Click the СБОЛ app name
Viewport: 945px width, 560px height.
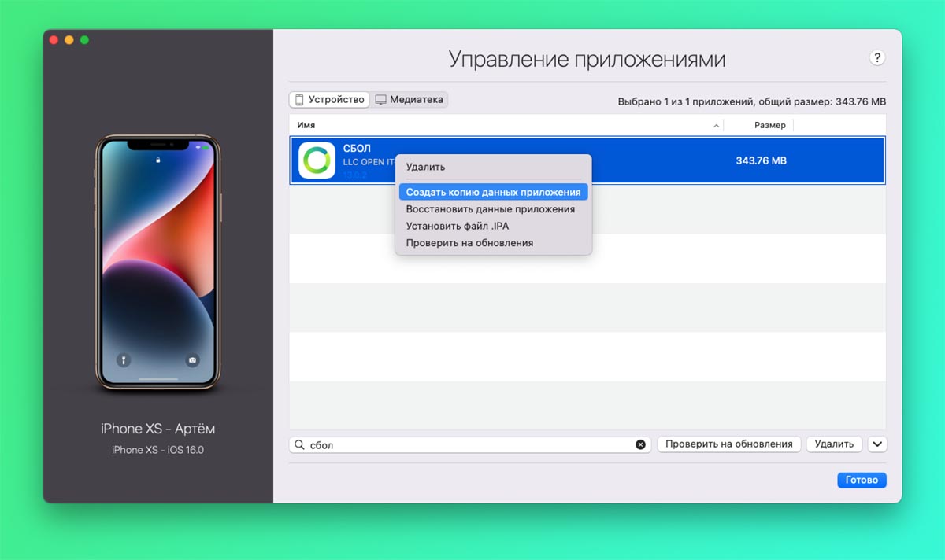click(x=357, y=149)
